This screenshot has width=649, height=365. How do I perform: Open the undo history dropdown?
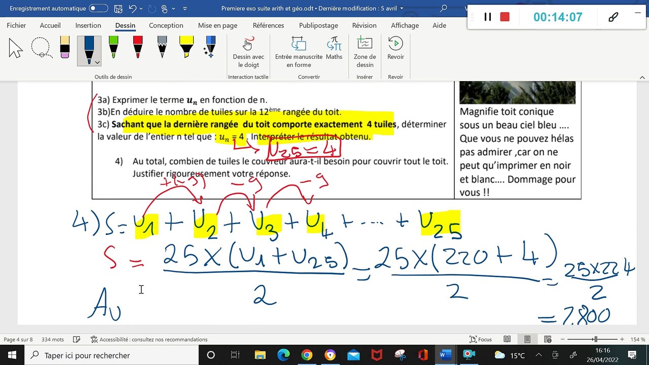[x=141, y=9]
